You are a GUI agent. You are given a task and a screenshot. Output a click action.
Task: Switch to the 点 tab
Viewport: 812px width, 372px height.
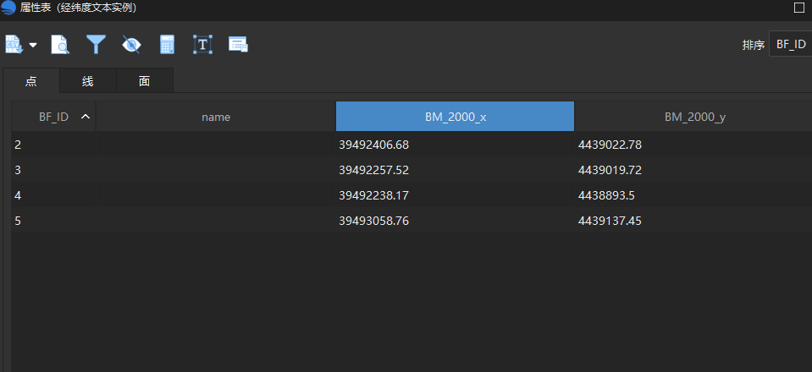(x=31, y=80)
